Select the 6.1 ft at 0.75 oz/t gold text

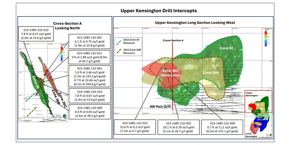[x=89, y=41]
